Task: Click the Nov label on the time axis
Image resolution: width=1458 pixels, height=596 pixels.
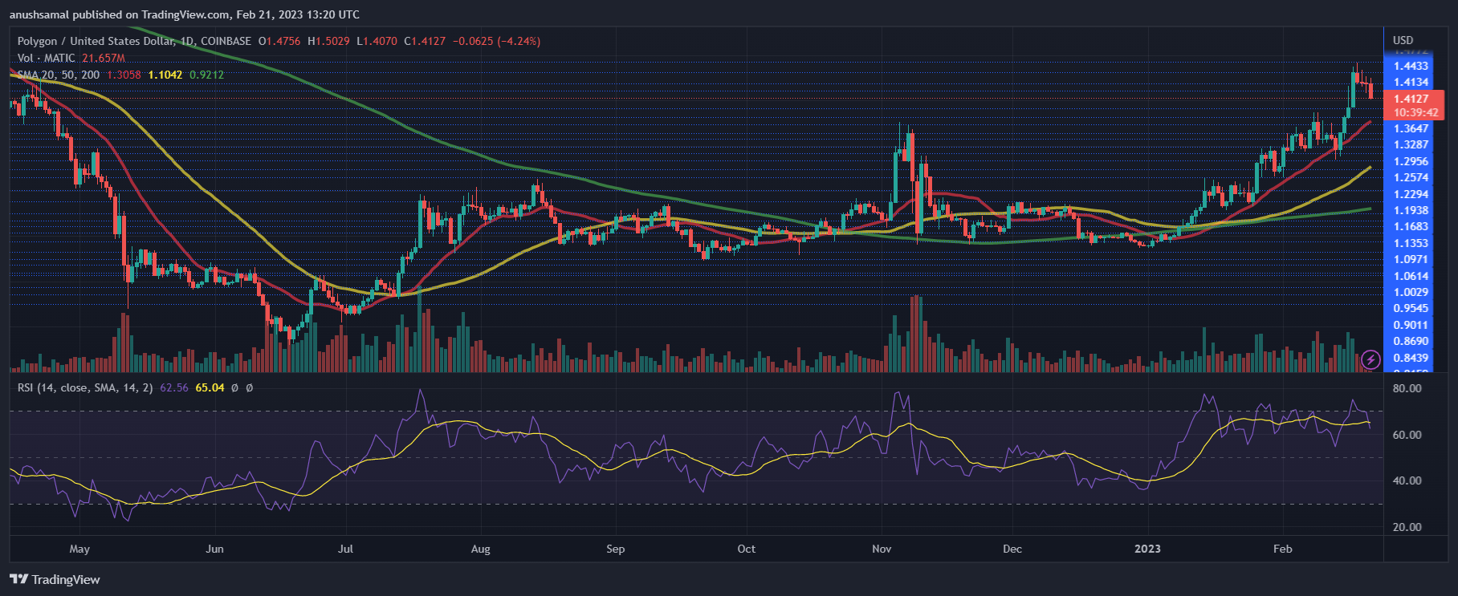Action: [882, 549]
